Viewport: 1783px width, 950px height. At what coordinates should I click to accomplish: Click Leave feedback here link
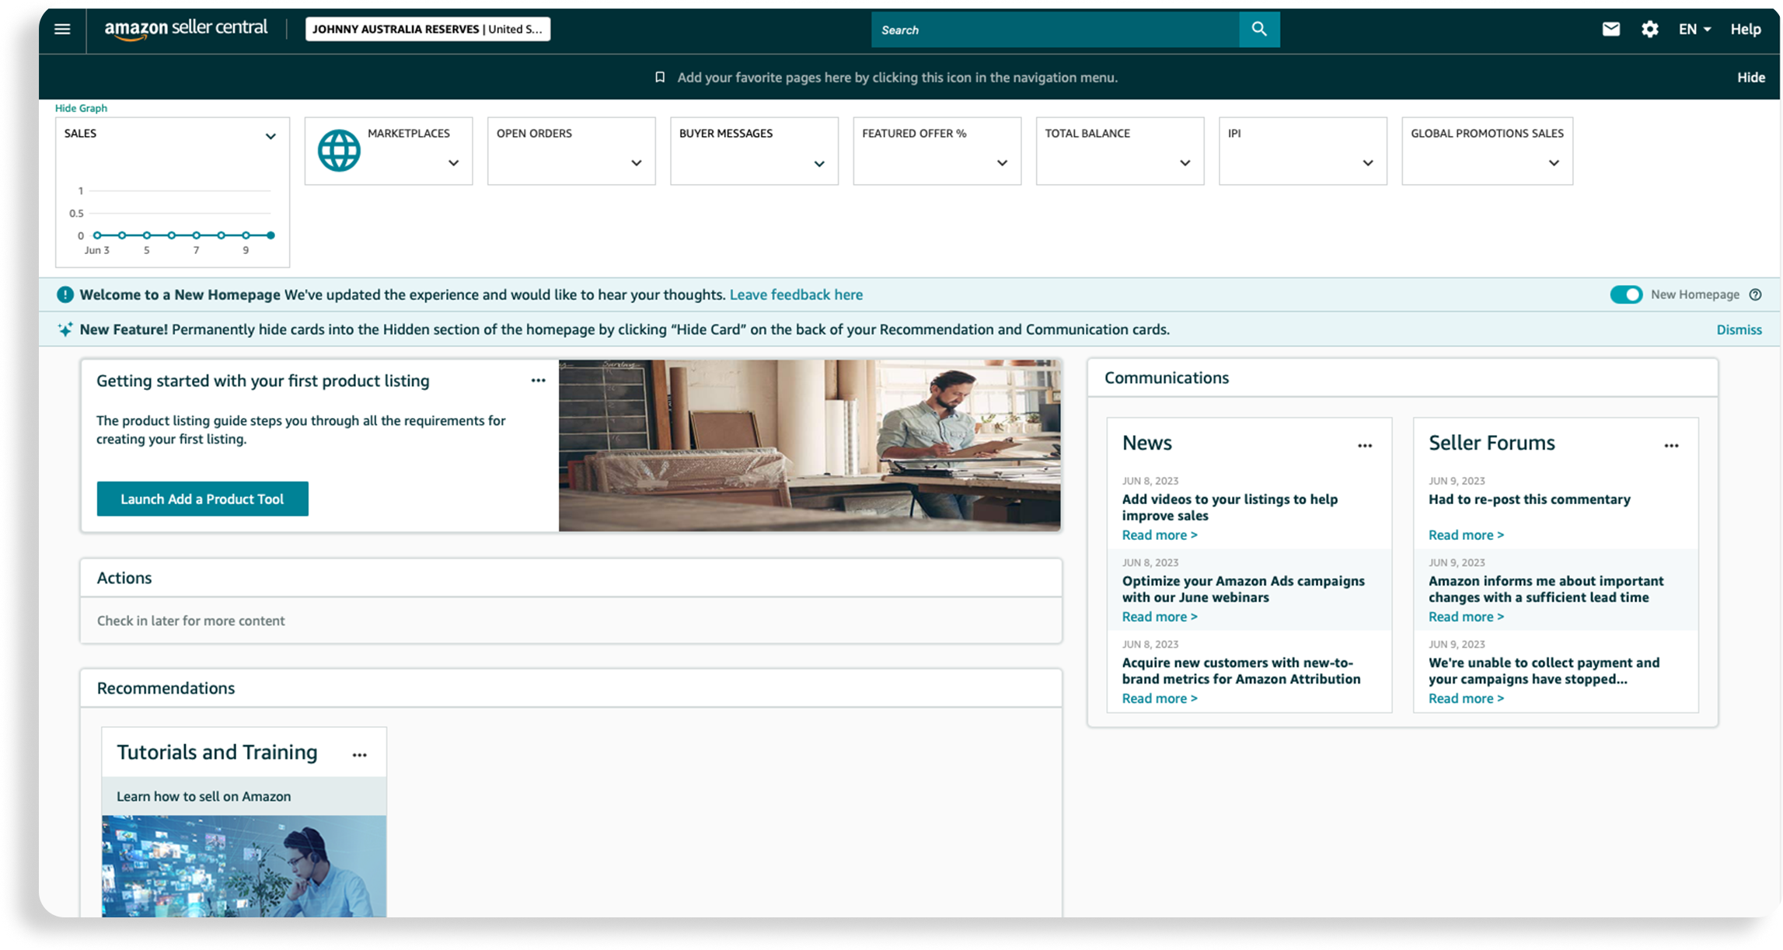(x=796, y=294)
